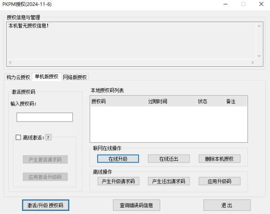Click the 应用升级码 button
270x214 pixels.
coord(220,181)
